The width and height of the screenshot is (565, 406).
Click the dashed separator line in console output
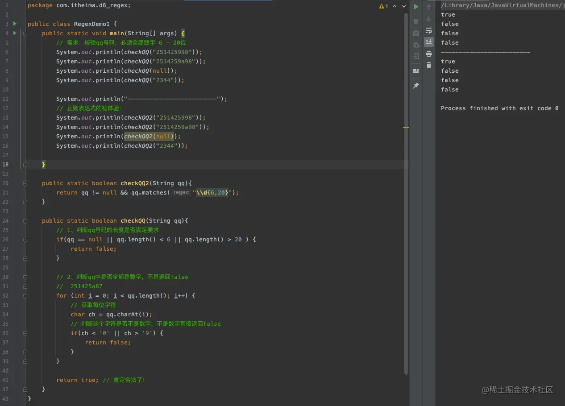[486, 52]
